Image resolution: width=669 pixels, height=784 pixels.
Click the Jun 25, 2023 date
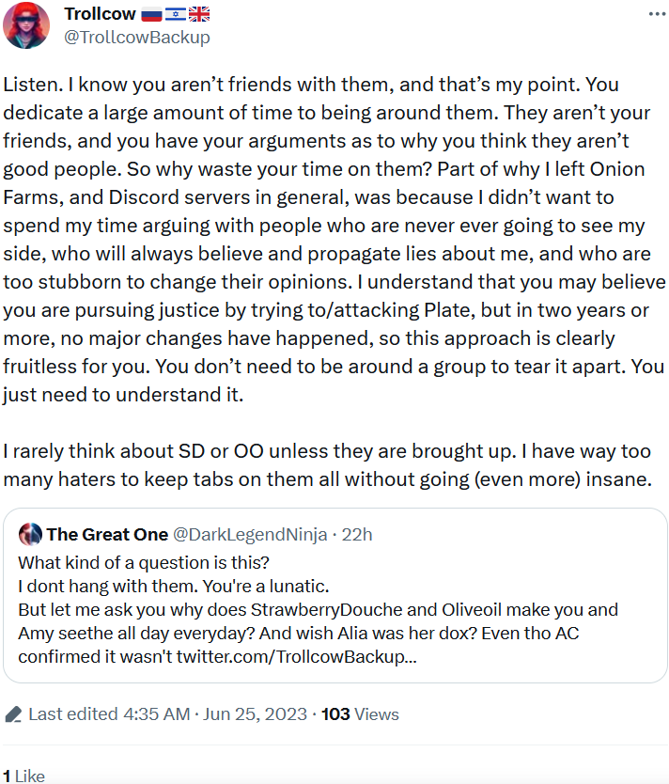[255, 714]
